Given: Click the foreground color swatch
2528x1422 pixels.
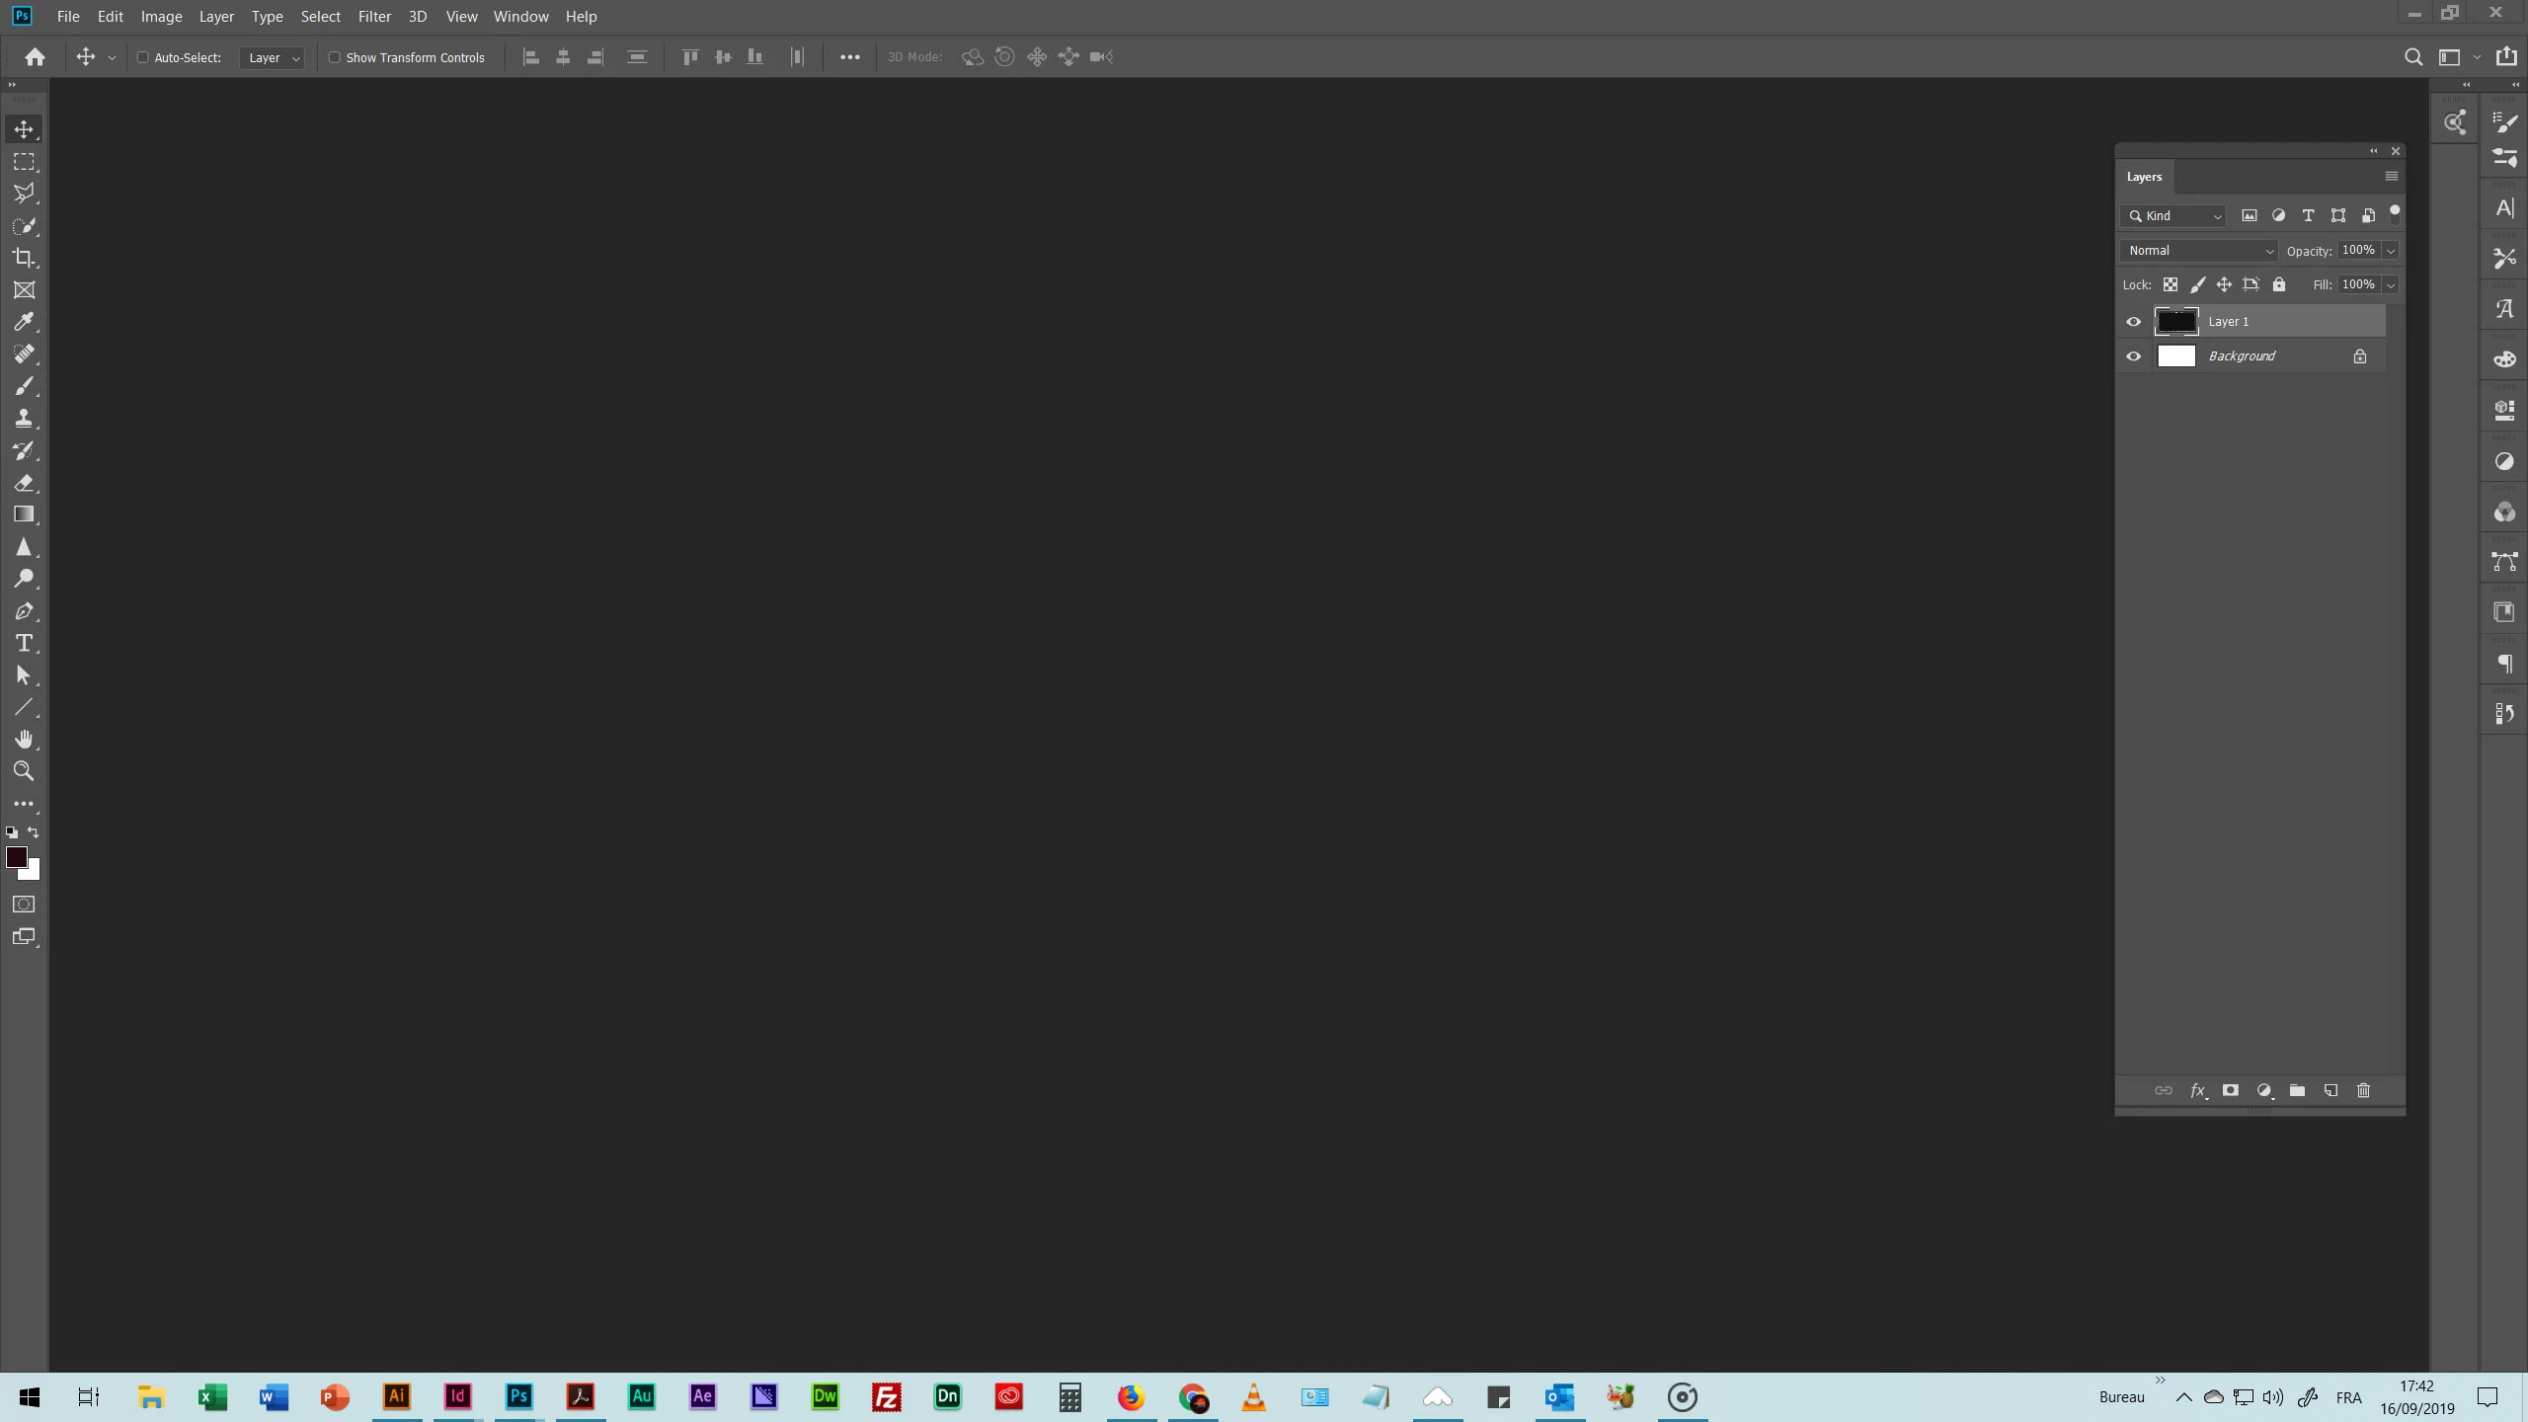Looking at the screenshot, I should (16, 856).
